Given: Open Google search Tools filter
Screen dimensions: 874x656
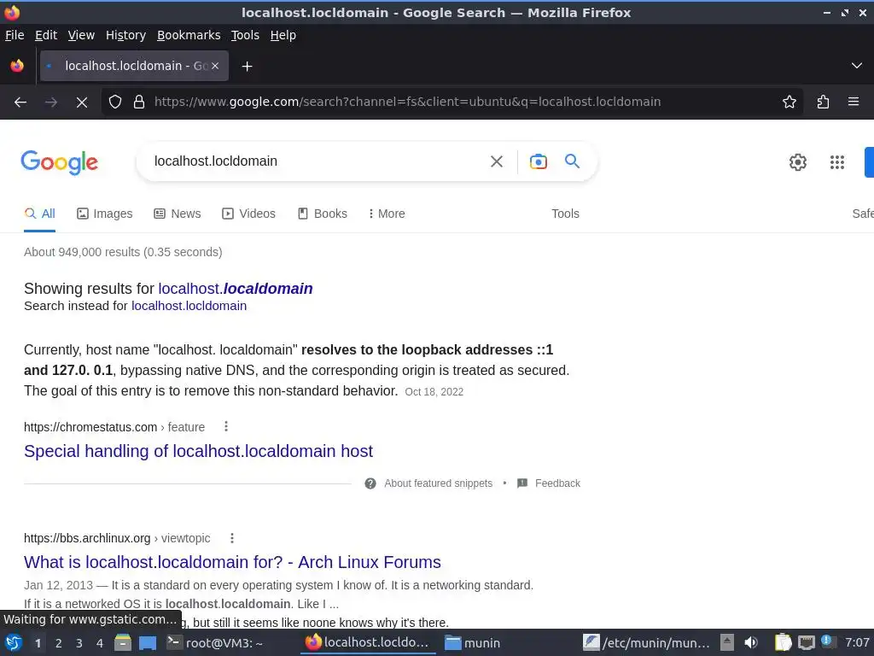Looking at the screenshot, I should [565, 214].
